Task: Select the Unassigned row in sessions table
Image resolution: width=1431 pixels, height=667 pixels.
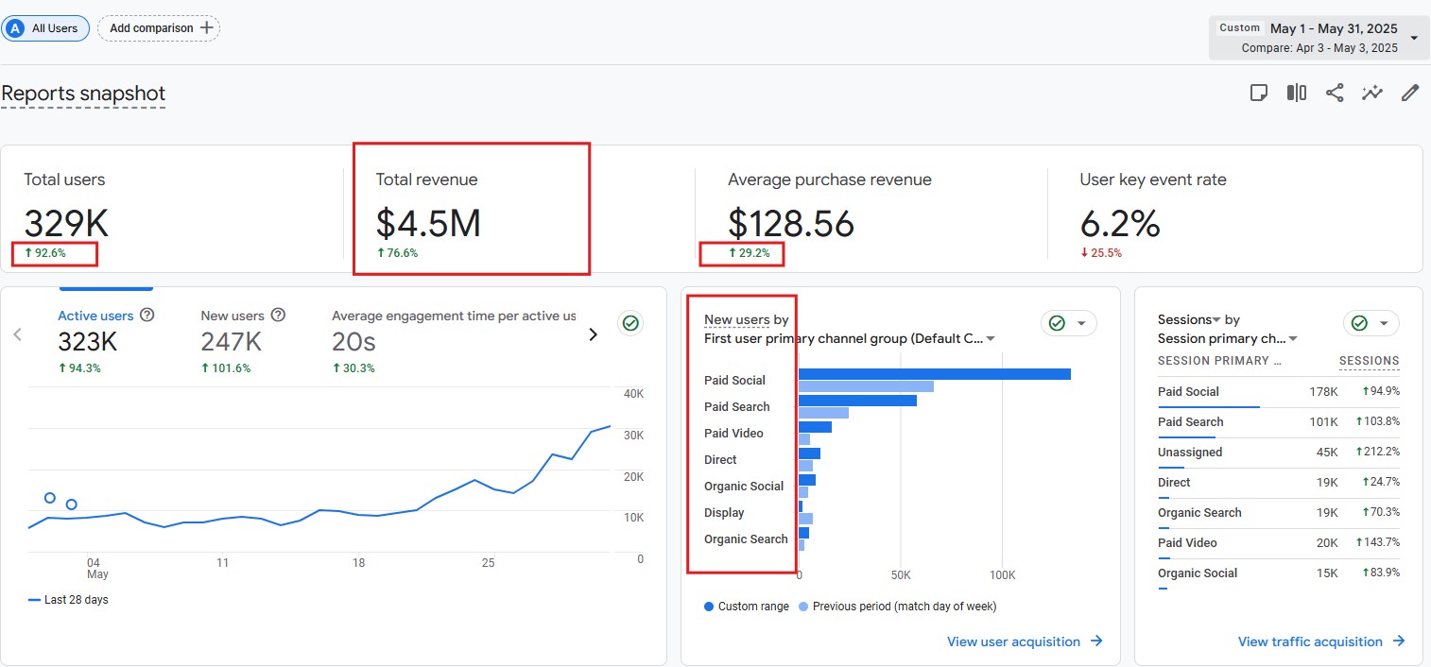Action: (1279, 453)
